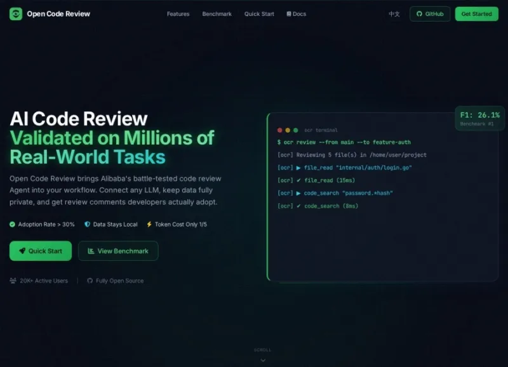Click the "Data Stays Local" text
The width and height of the screenshot is (508, 367).
tap(115, 224)
